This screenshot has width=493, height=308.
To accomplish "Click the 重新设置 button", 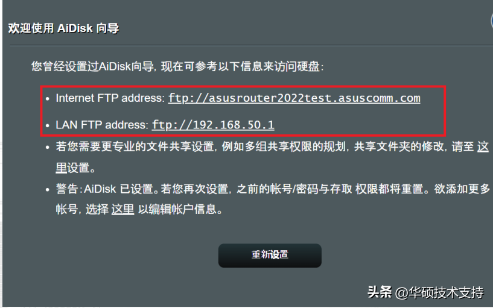I will [x=270, y=255].
